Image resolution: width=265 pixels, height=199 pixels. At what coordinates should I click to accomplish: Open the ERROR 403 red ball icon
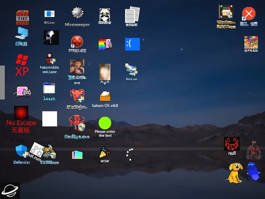click(x=77, y=42)
